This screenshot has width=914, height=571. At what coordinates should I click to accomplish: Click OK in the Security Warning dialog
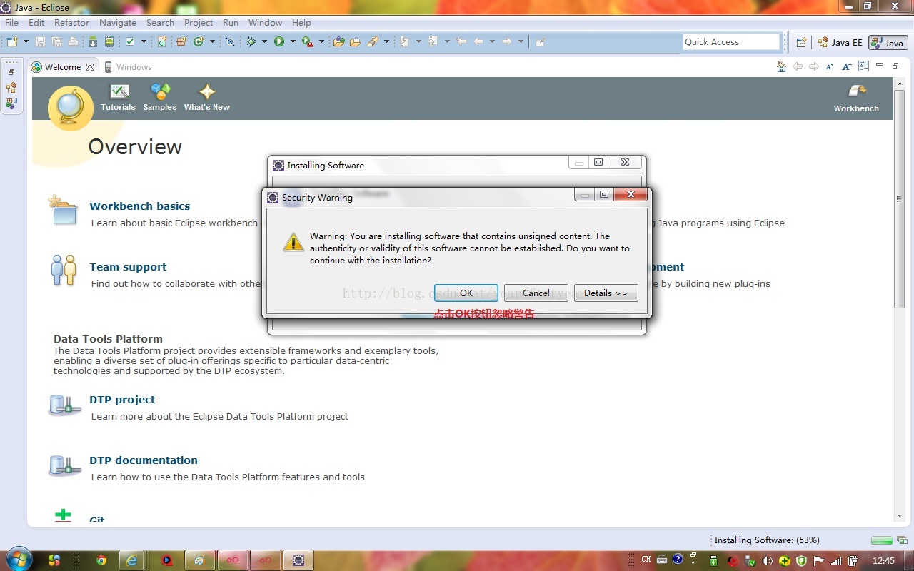pyautogui.click(x=466, y=293)
